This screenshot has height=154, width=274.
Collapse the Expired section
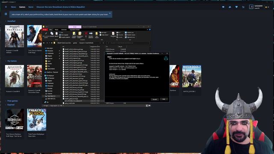pos(11,105)
